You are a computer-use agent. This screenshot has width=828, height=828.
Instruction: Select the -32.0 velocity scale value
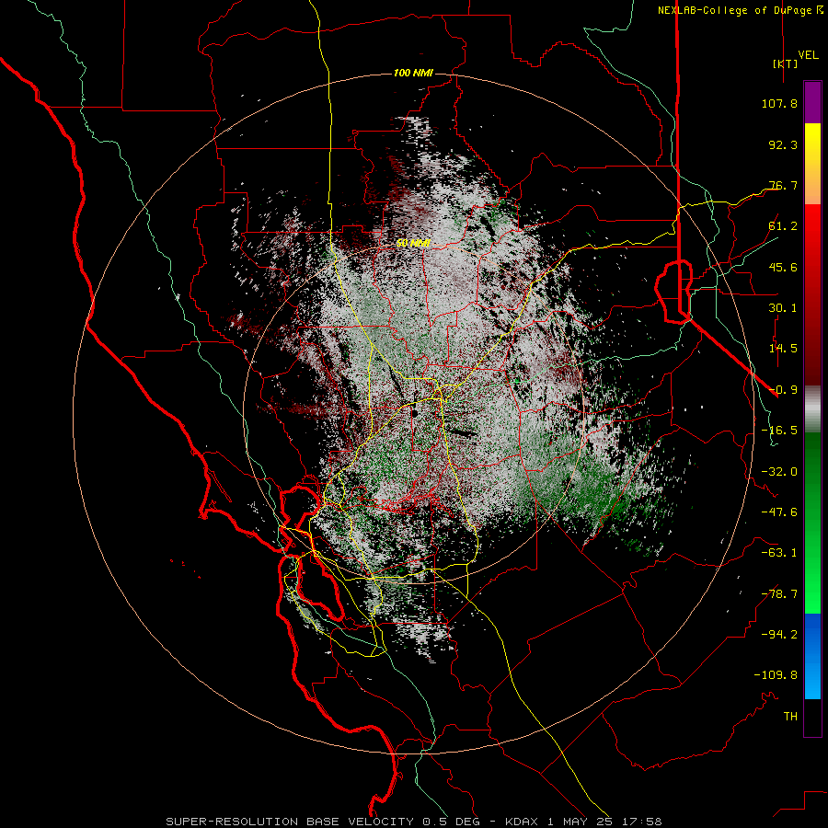click(779, 472)
